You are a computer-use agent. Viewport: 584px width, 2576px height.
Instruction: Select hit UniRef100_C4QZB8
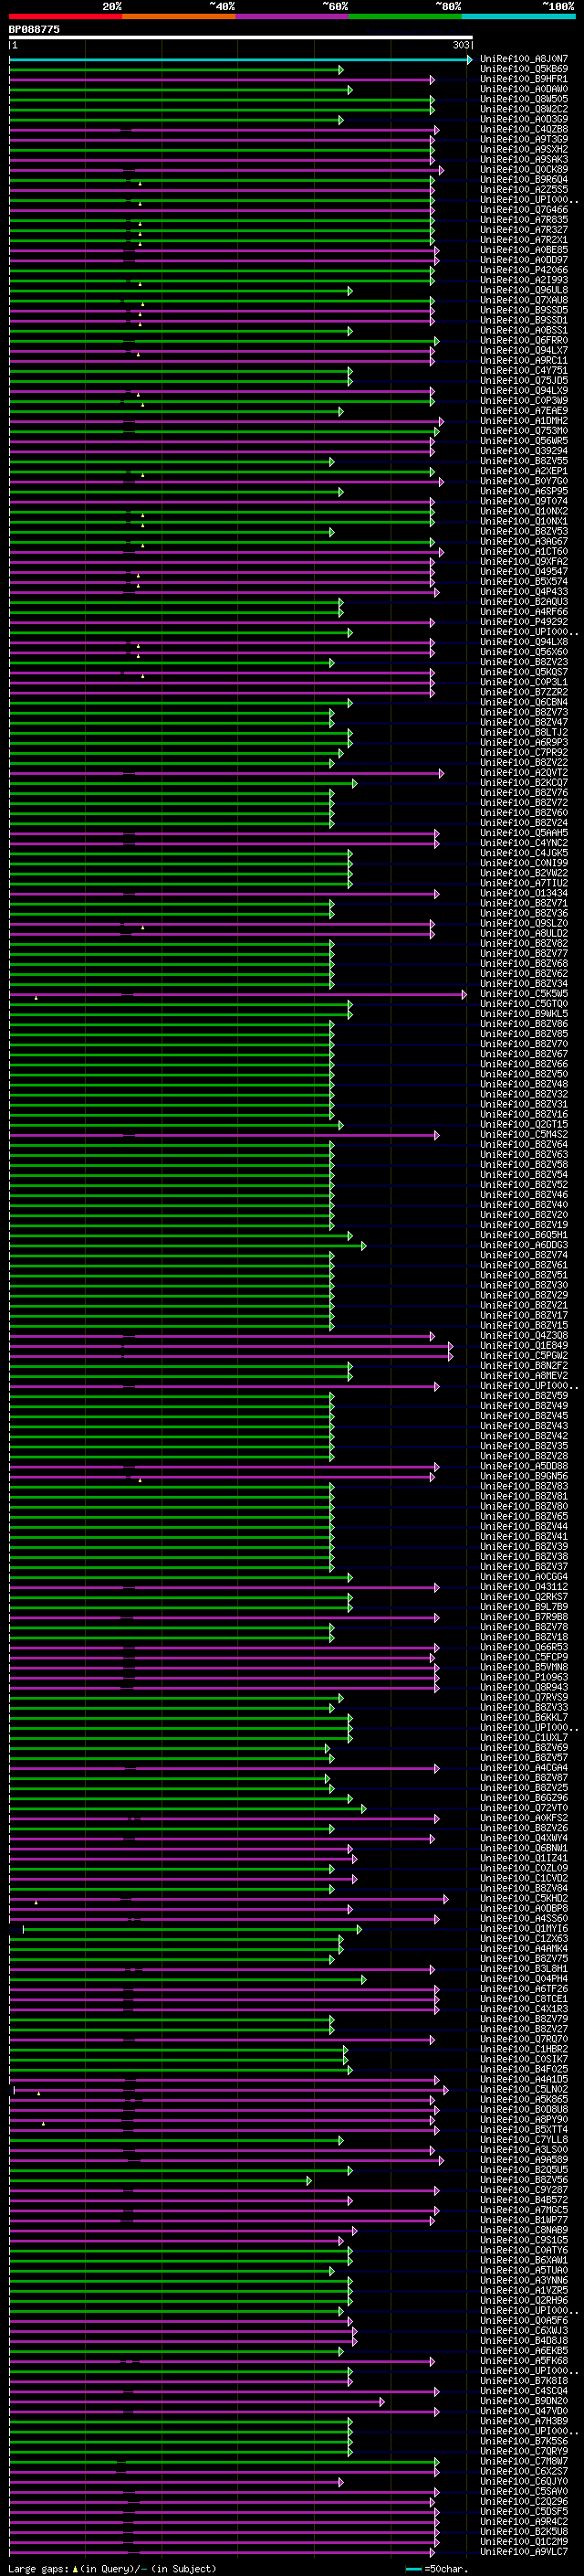pos(523,129)
